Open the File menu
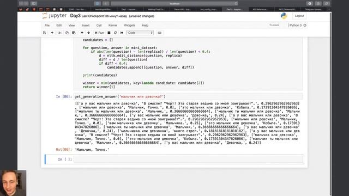Screen dimensions: 349x196 point(47,26)
